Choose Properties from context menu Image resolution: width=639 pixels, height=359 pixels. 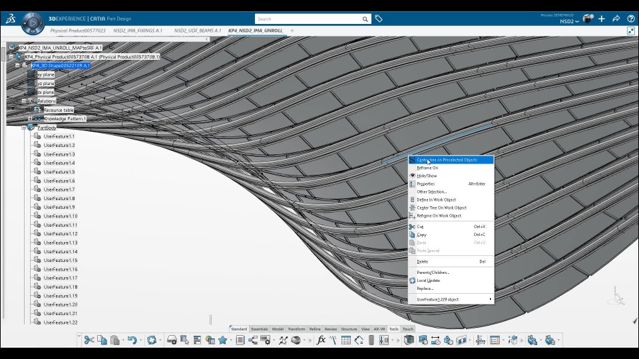click(425, 183)
